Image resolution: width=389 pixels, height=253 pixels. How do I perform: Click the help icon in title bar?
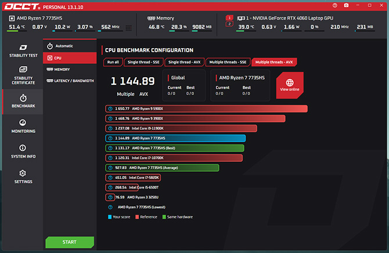coord(334,5)
